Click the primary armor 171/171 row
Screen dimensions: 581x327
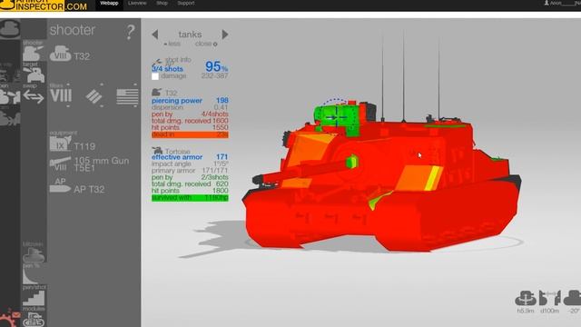tap(190, 171)
